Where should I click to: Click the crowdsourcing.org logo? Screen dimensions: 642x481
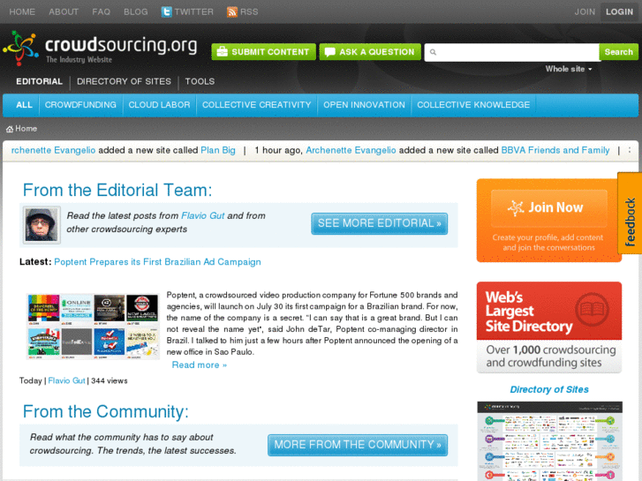(x=101, y=49)
